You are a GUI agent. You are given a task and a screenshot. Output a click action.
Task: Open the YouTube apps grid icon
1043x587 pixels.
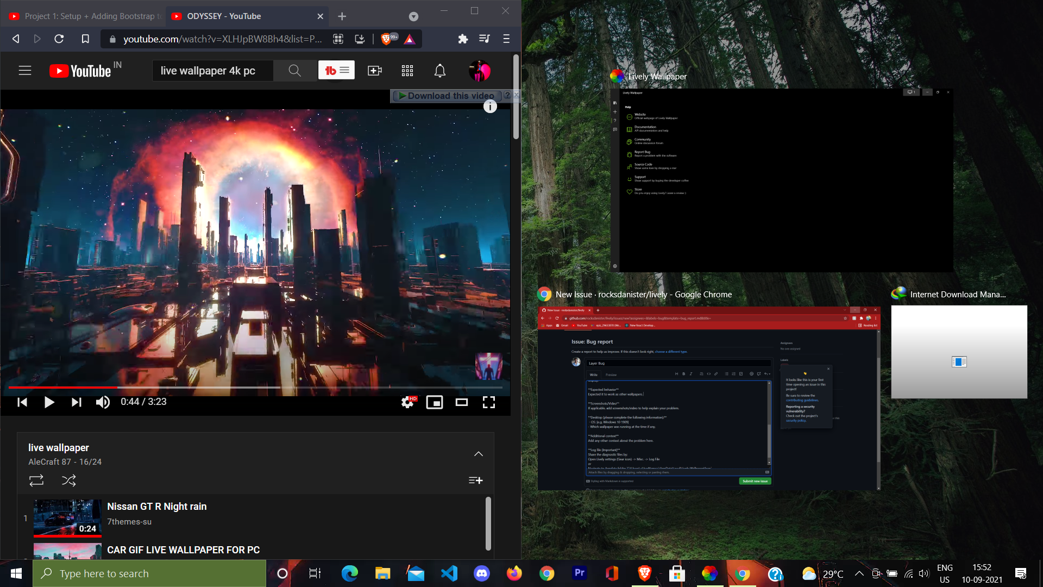tap(407, 71)
